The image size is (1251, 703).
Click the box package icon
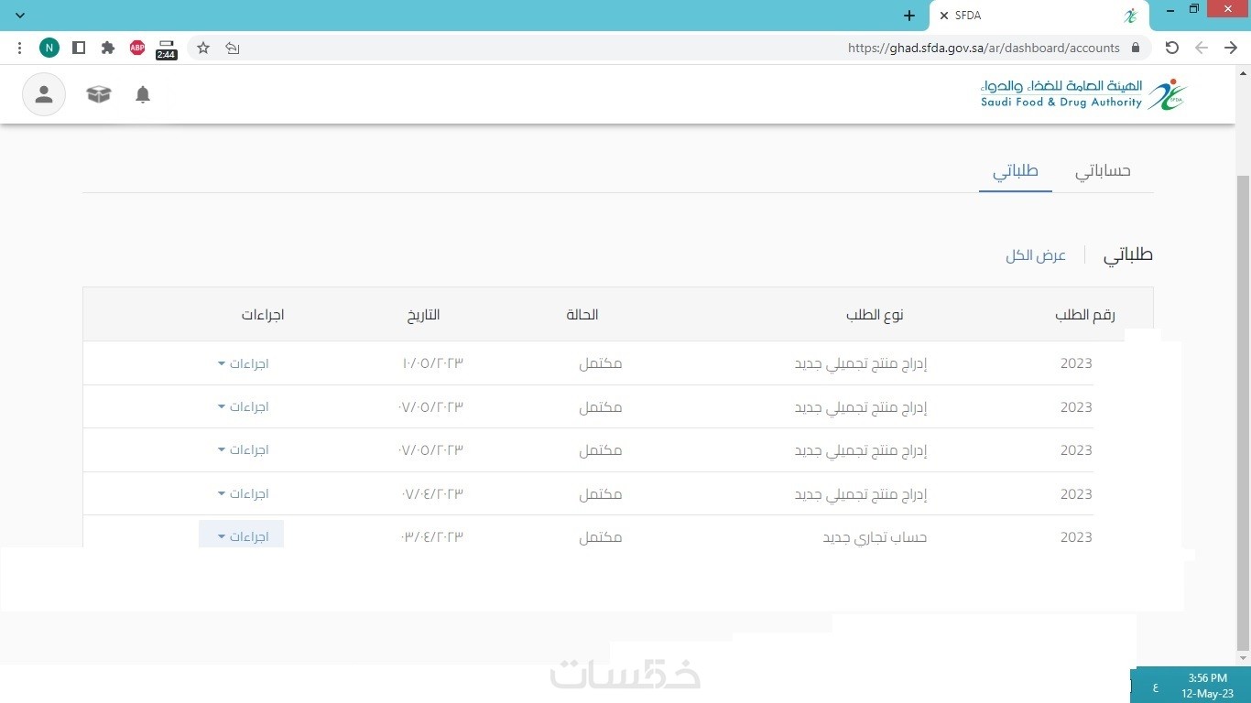tap(99, 94)
